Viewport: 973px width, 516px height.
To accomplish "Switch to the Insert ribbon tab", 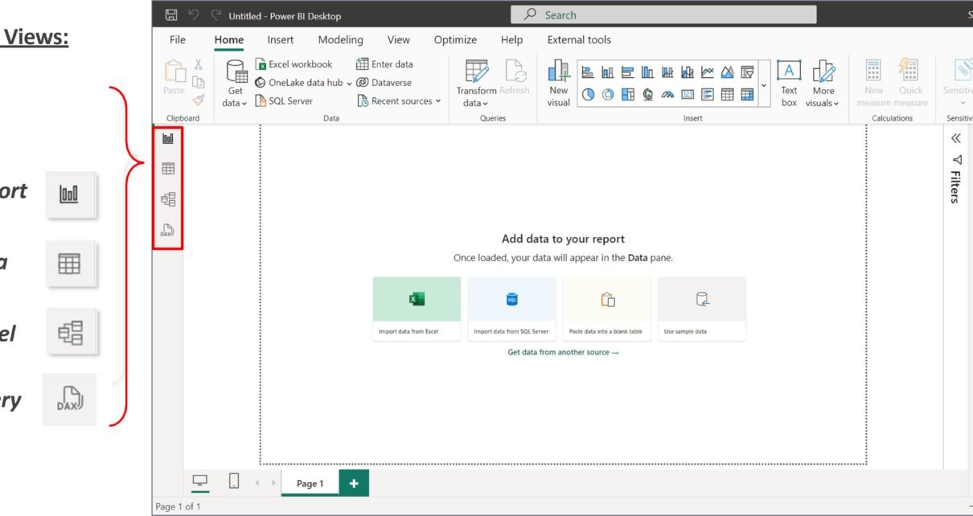I will pyautogui.click(x=281, y=39).
